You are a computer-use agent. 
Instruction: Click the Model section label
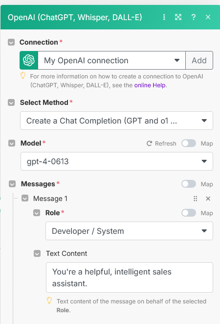click(31, 143)
